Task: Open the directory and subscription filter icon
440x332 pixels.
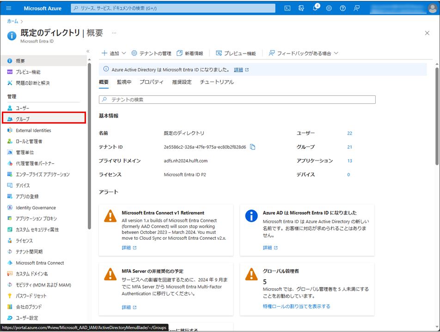Action: click(301, 8)
